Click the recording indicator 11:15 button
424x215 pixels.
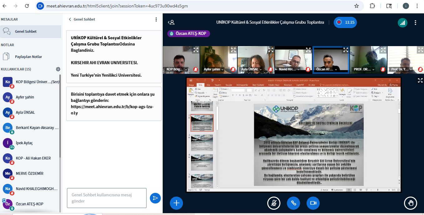345,22
